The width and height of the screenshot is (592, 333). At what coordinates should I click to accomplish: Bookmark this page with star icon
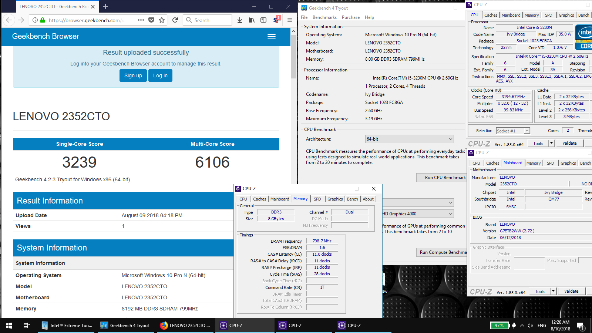coord(162,20)
